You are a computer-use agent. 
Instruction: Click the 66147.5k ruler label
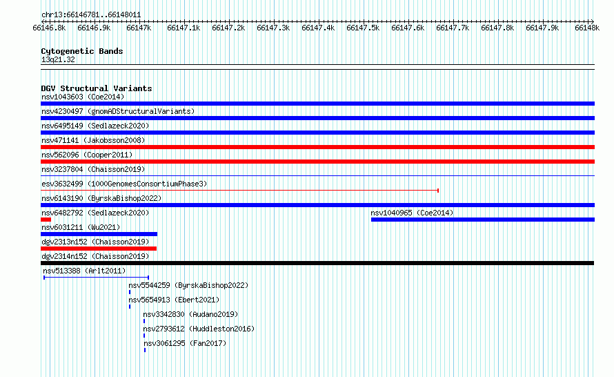pos(363,28)
